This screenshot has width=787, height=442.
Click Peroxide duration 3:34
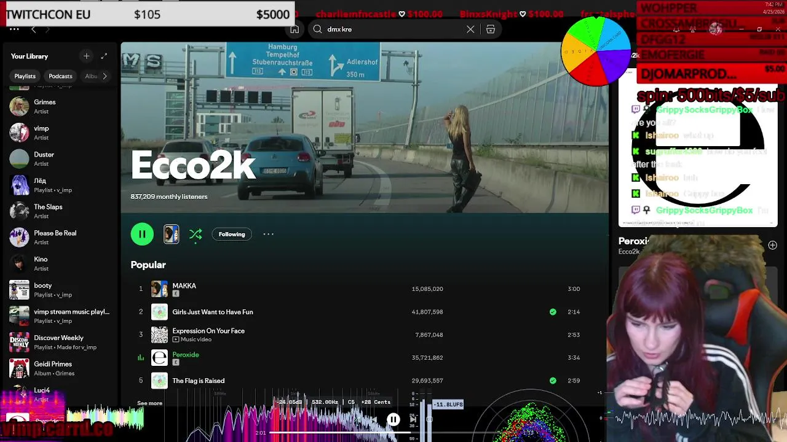pyautogui.click(x=574, y=357)
